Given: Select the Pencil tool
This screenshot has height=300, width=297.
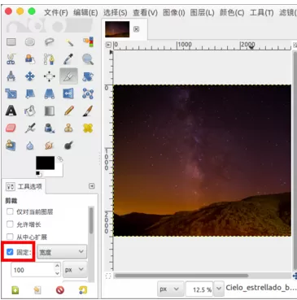Looking at the screenshot, I should [69, 111].
